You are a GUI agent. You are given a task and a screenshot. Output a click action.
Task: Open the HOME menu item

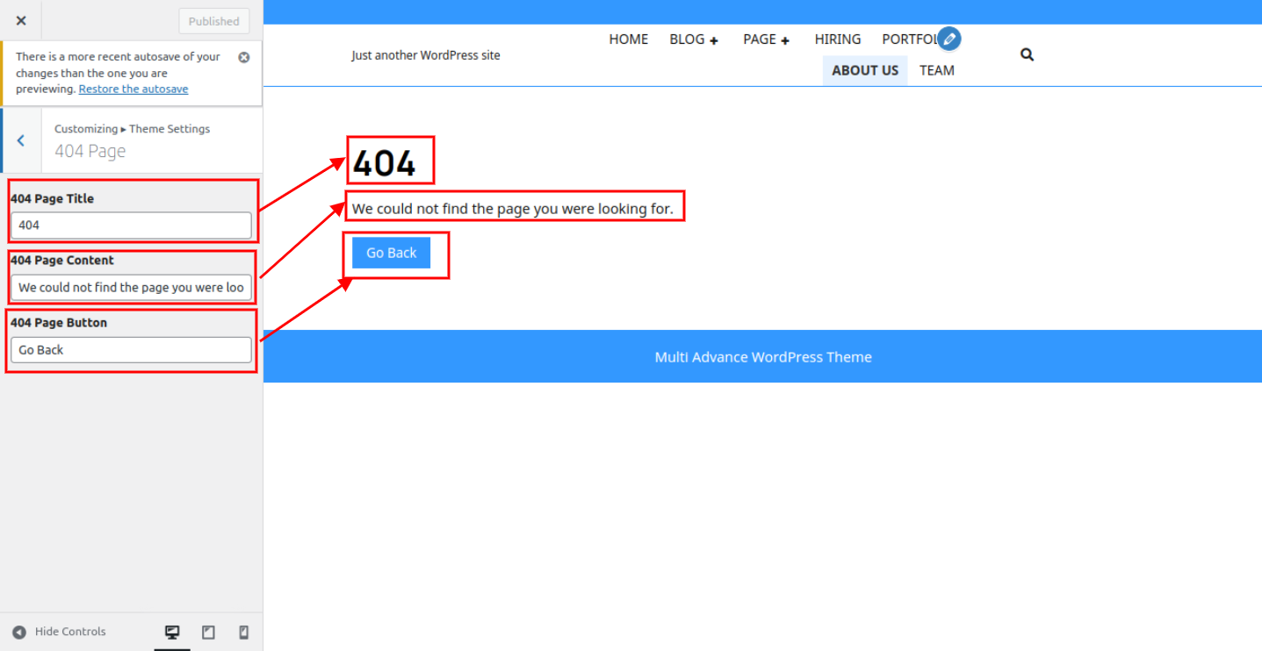pos(628,39)
